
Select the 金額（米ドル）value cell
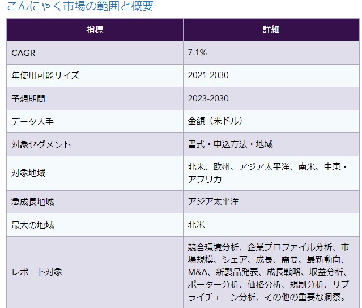216,121
